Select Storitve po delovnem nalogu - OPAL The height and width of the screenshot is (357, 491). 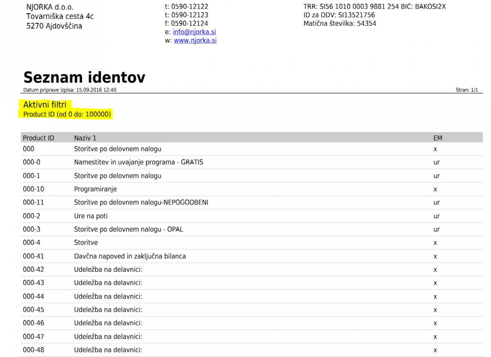click(128, 230)
